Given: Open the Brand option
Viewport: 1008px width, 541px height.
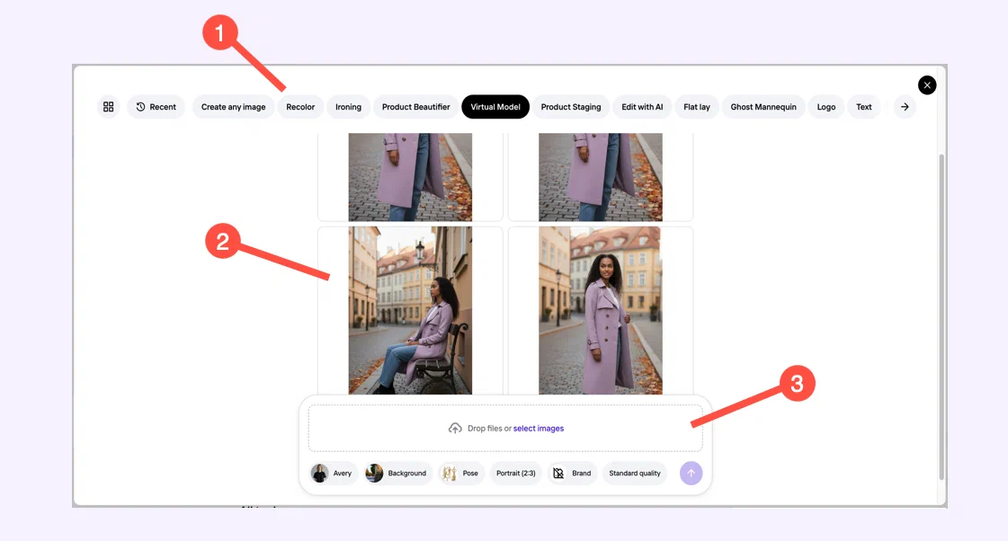Looking at the screenshot, I should [572, 474].
